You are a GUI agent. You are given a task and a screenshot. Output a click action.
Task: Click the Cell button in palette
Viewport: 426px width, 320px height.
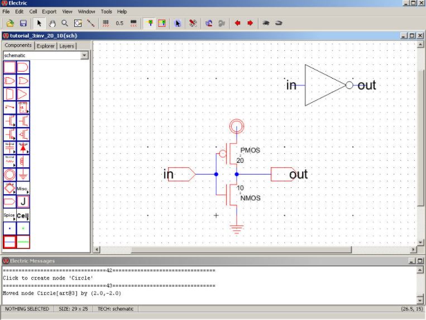(x=23, y=215)
